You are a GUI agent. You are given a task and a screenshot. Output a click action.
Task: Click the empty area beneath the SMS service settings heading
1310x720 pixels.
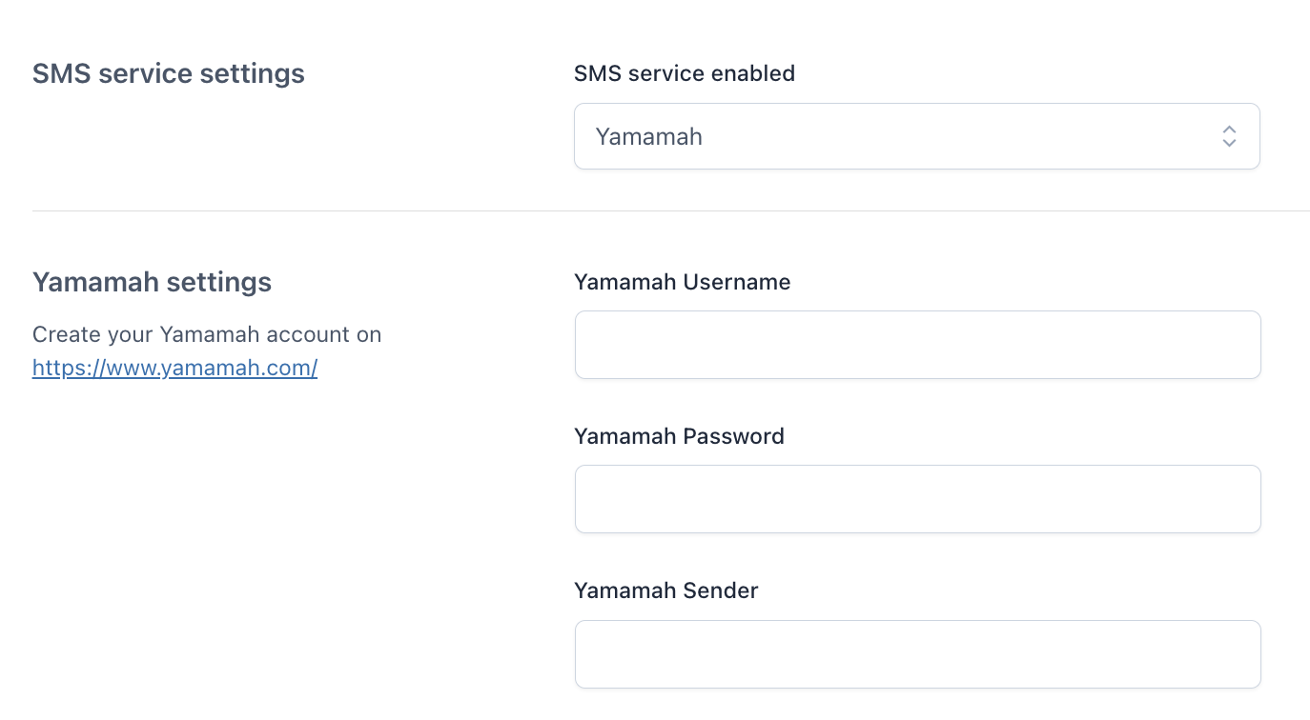point(191,143)
